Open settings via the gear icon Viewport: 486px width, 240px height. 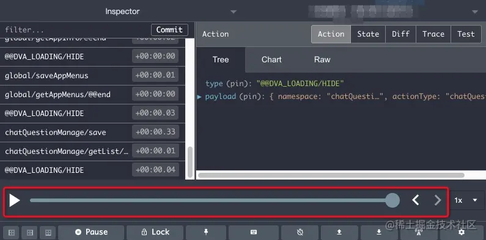coord(462,232)
